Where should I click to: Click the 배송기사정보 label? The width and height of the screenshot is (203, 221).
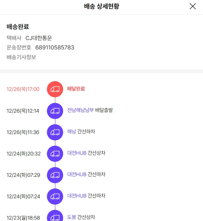pos(21,57)
